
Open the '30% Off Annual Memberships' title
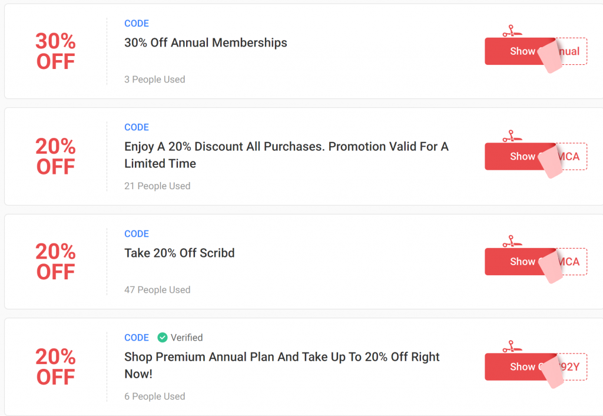coord(206,43)
